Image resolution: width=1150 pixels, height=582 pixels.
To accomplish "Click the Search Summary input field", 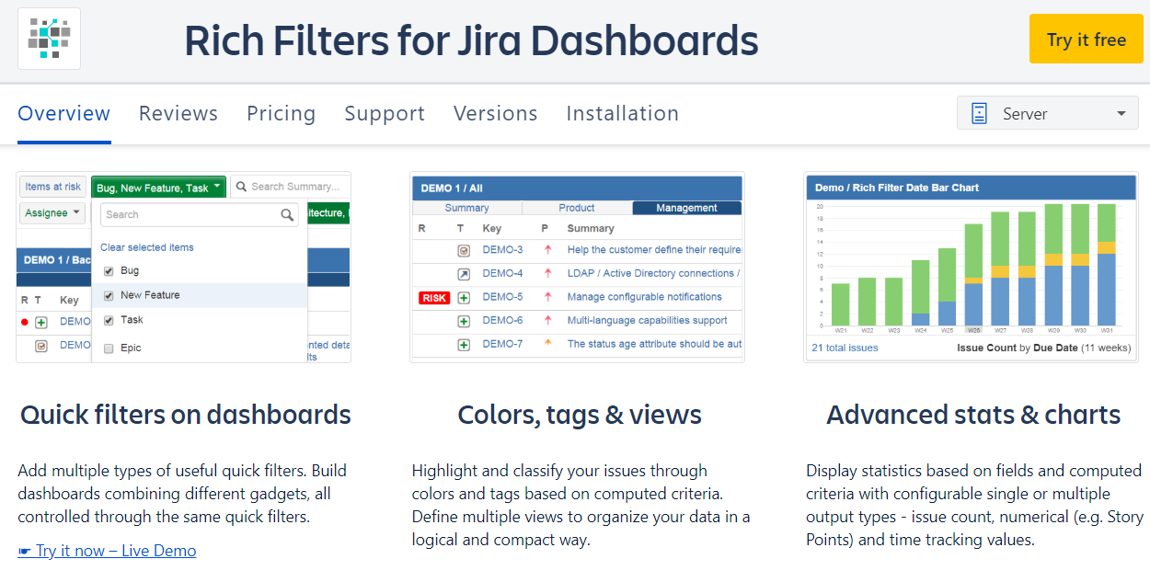I will pyautogui.click(x=291, y=187).
